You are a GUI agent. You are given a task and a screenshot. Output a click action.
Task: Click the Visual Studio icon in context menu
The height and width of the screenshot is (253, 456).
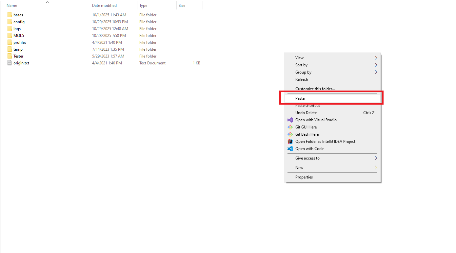[x=290, y=120]
